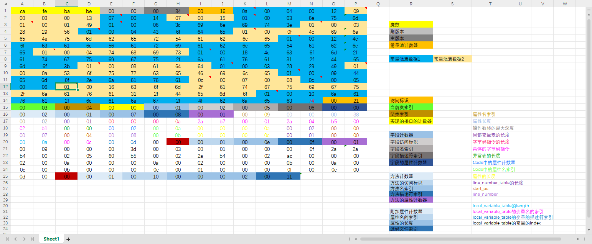Select cell D1 containing be

click(89, 11)
